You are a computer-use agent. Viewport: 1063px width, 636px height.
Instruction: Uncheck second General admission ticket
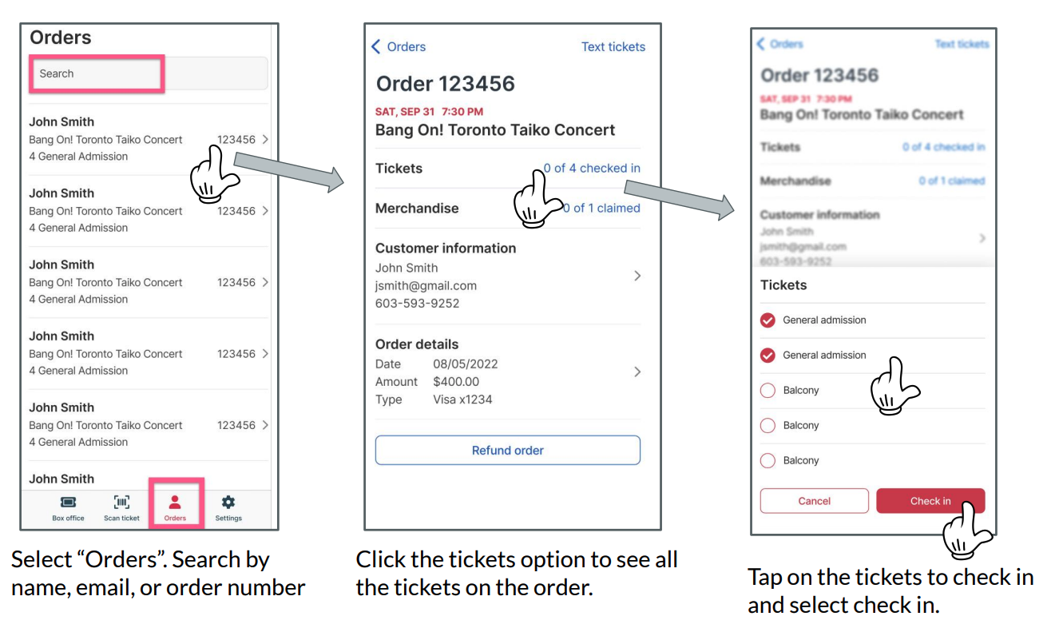(768, 356)
